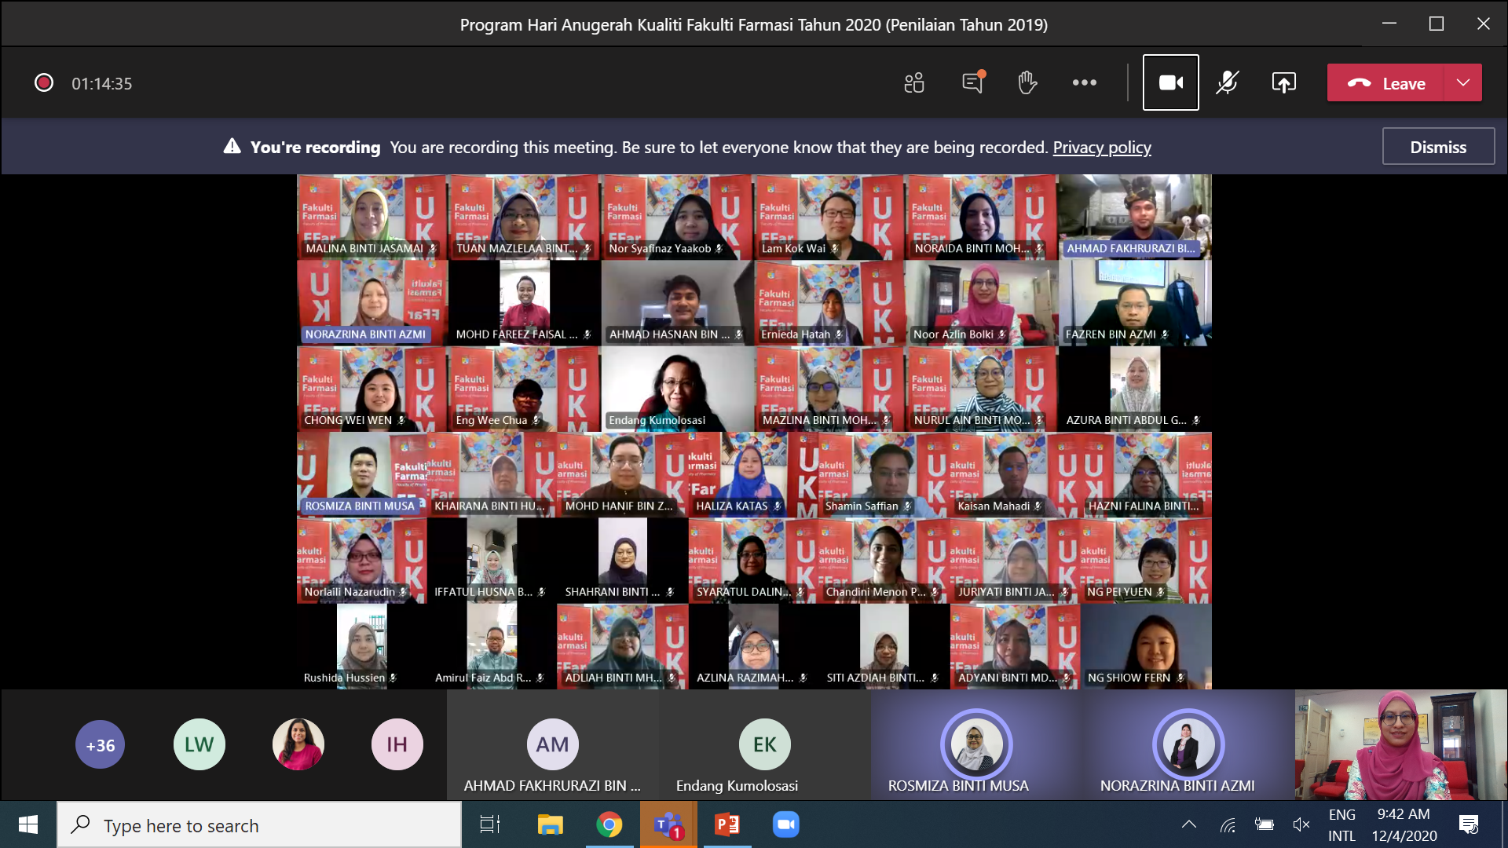This screenshot has height=848, width=1508.
Task: Unmute the microphone
Action: click(1228, 82)
